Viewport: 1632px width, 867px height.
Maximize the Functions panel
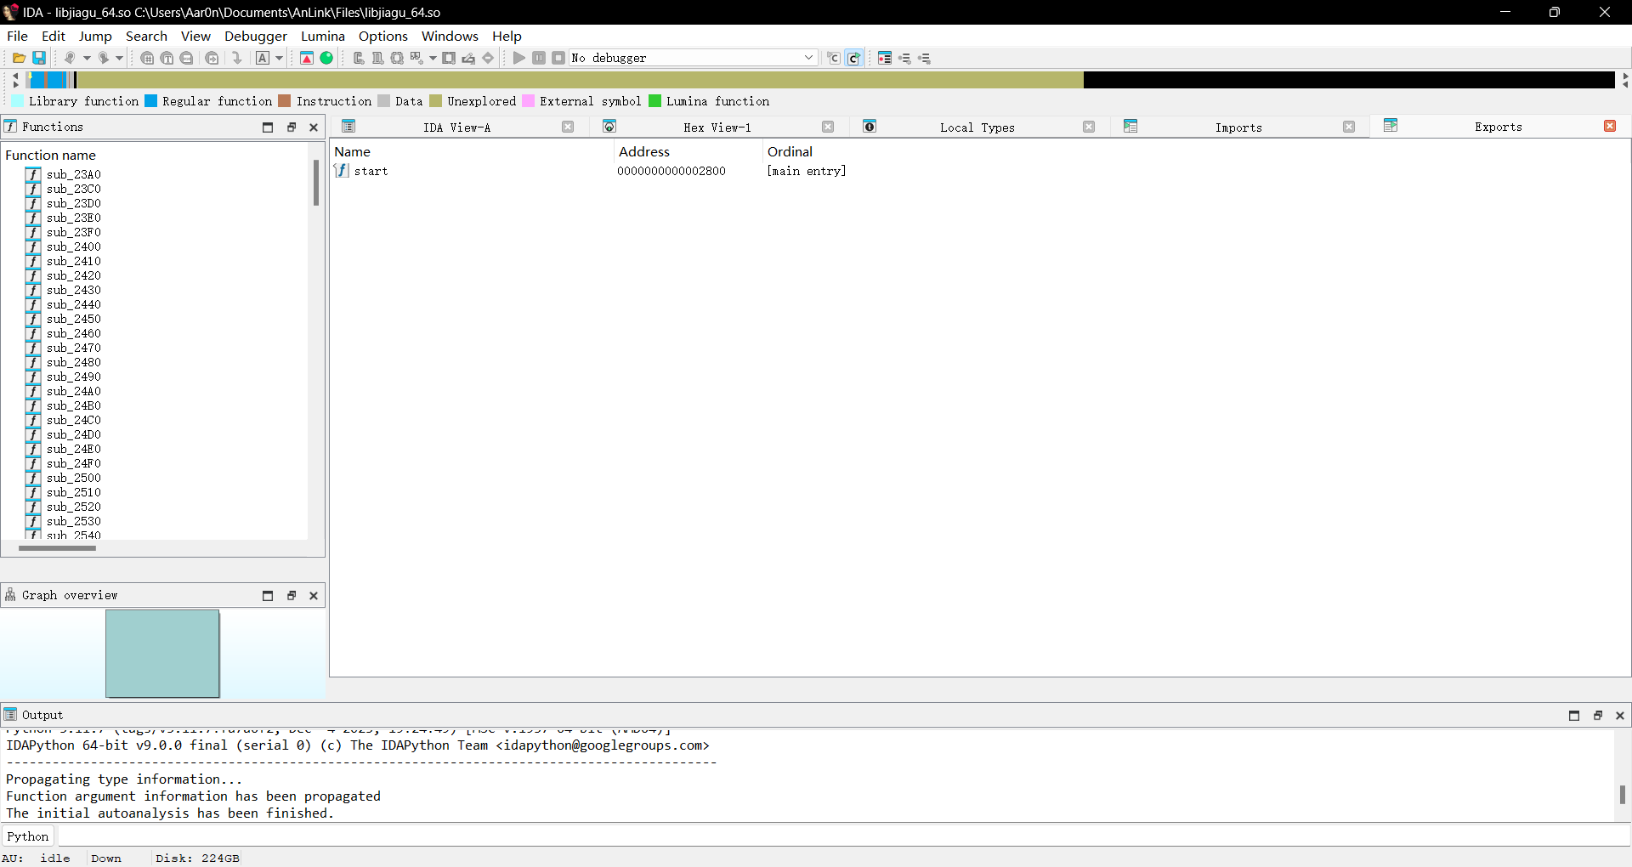click(x=268, y=127)
